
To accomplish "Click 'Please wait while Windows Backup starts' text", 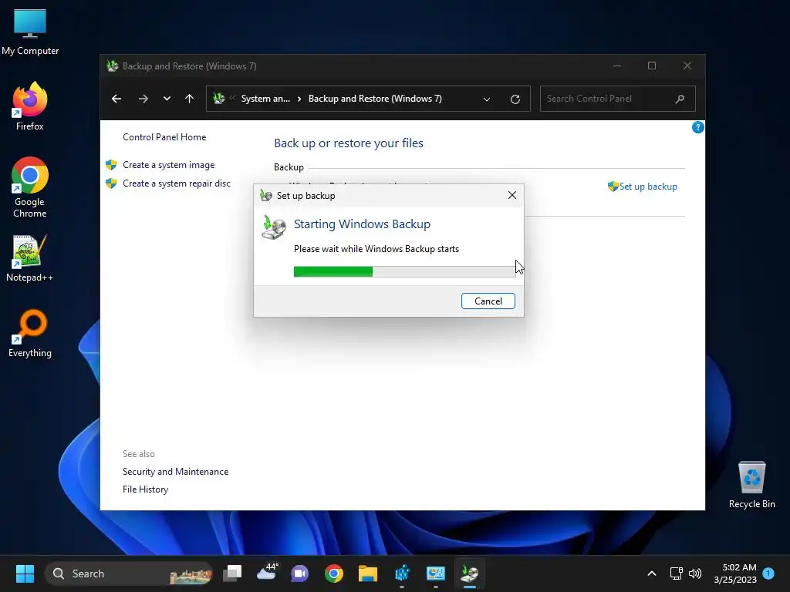I will (x=376, y=249).
